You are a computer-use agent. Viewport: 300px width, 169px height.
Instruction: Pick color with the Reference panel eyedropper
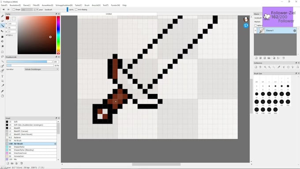point(279,67)
